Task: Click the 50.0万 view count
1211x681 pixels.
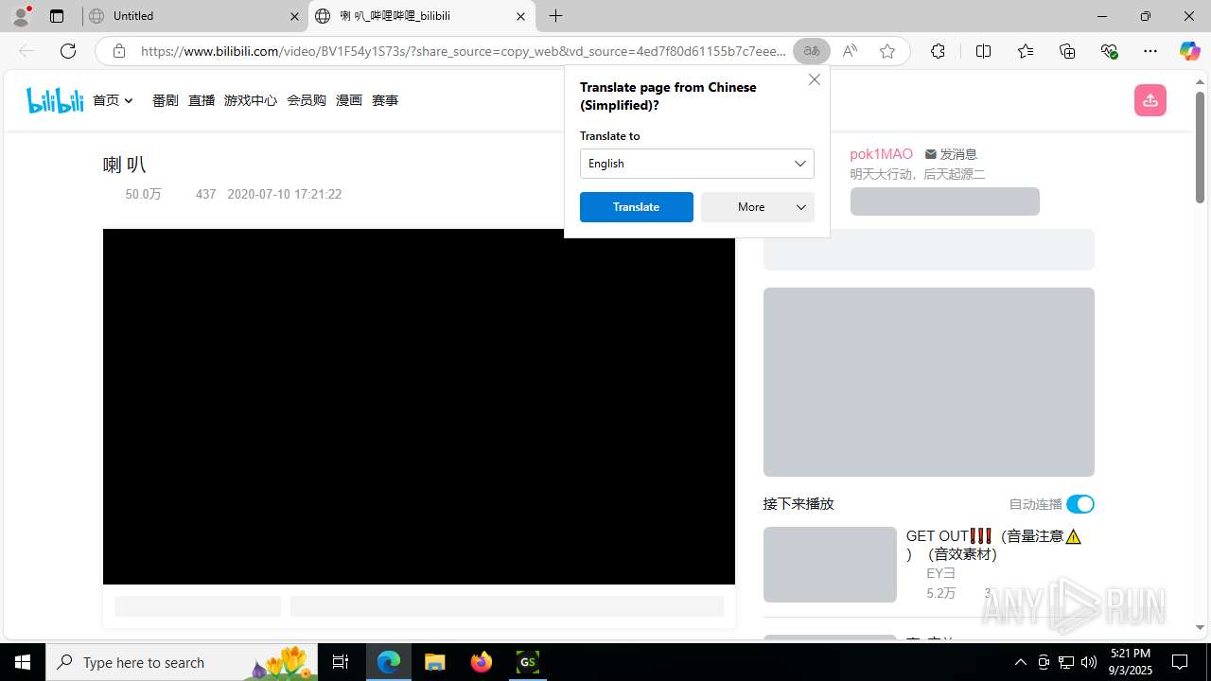Action: click(143, 194)
